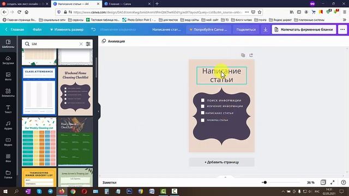
Task: Expand the bookmarks overflow chevron
Action: [344, 20]
